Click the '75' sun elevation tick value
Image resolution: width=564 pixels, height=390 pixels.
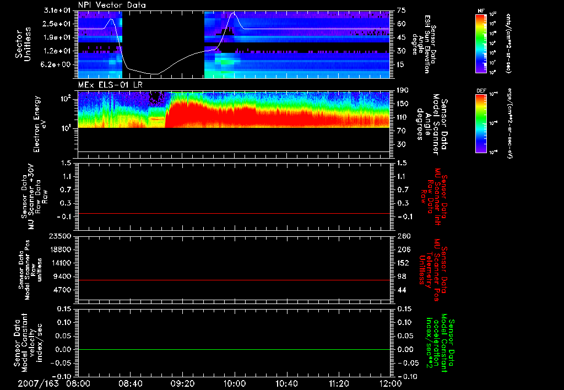pyautogui.click(x=402, y=10)
